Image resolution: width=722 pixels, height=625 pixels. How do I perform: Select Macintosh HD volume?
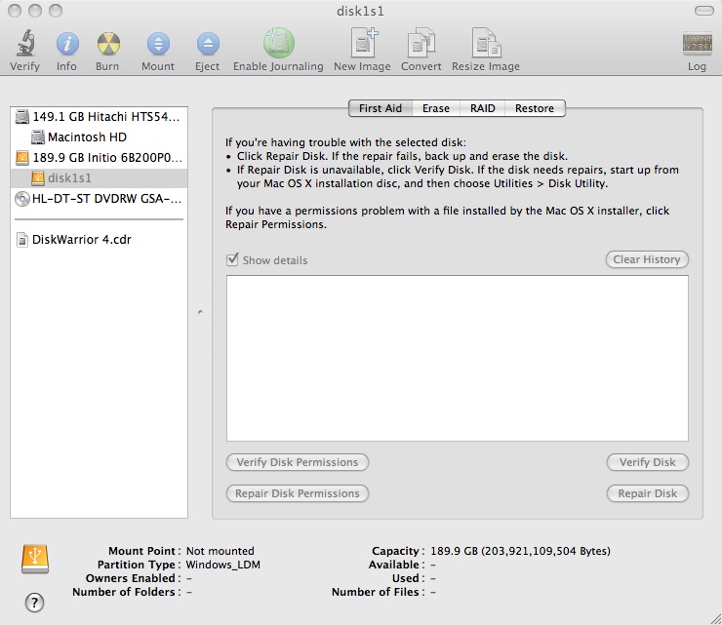pos(99,137)
